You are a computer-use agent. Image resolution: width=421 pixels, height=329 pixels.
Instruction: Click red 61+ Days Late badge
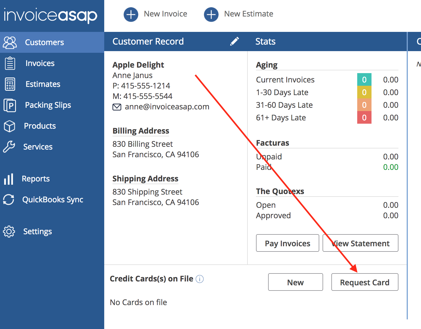click(364, 117)
